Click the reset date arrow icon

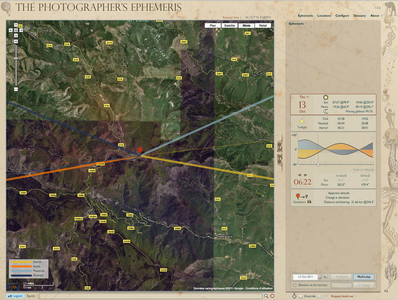[x=326, y=277]
